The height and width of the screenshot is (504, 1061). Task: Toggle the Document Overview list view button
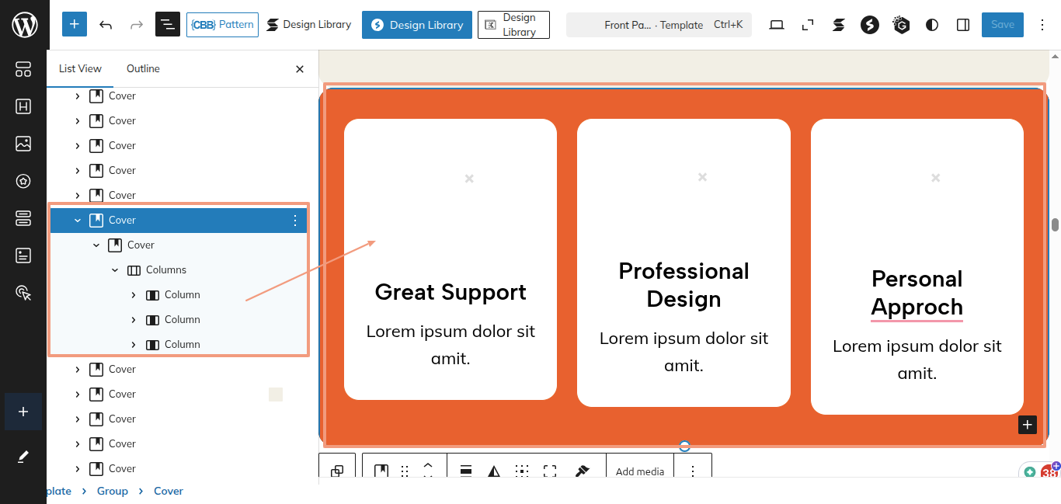pyautogui.click(x=167, y=25)
